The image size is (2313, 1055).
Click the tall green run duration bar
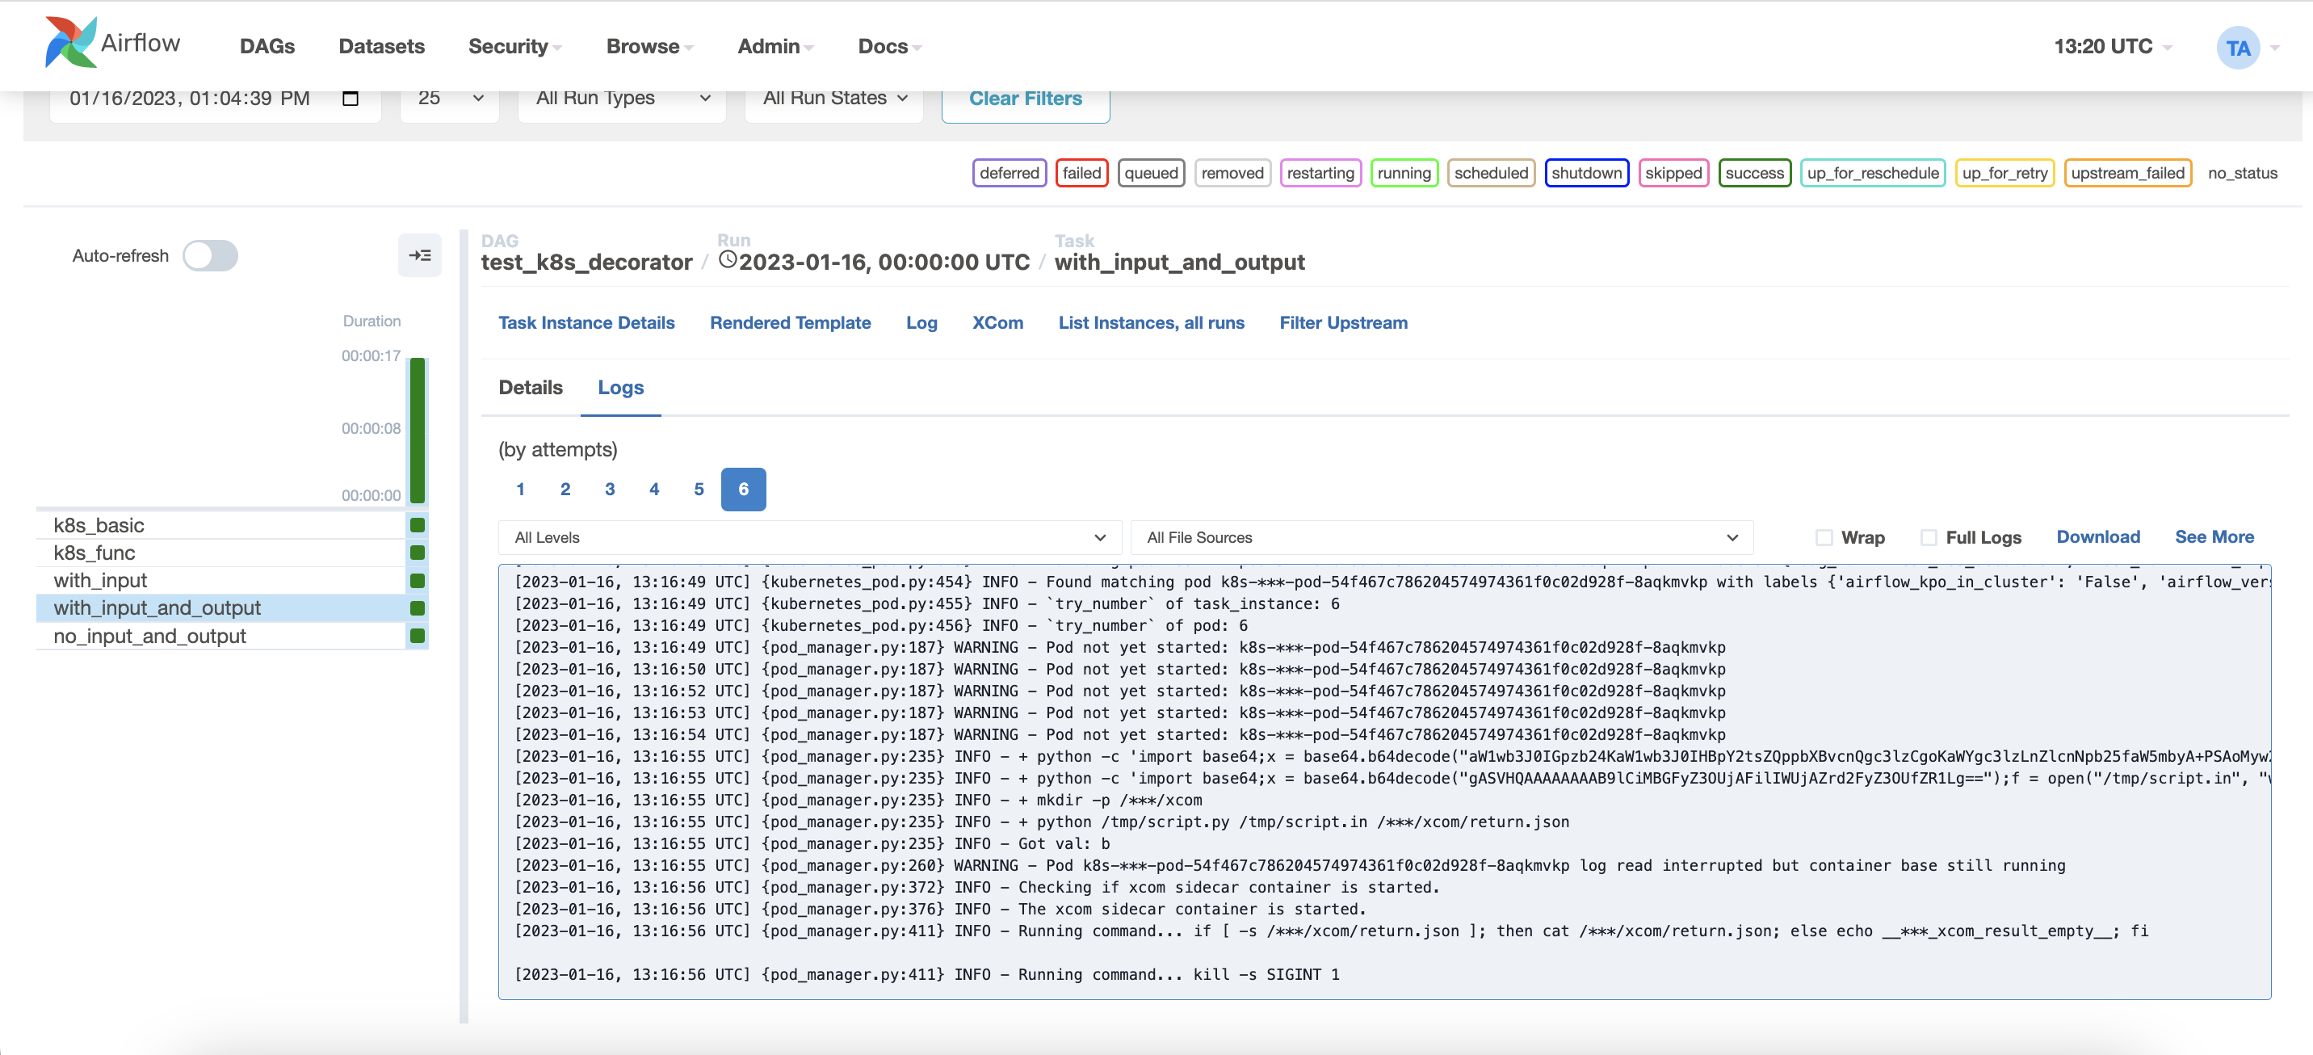418,431
